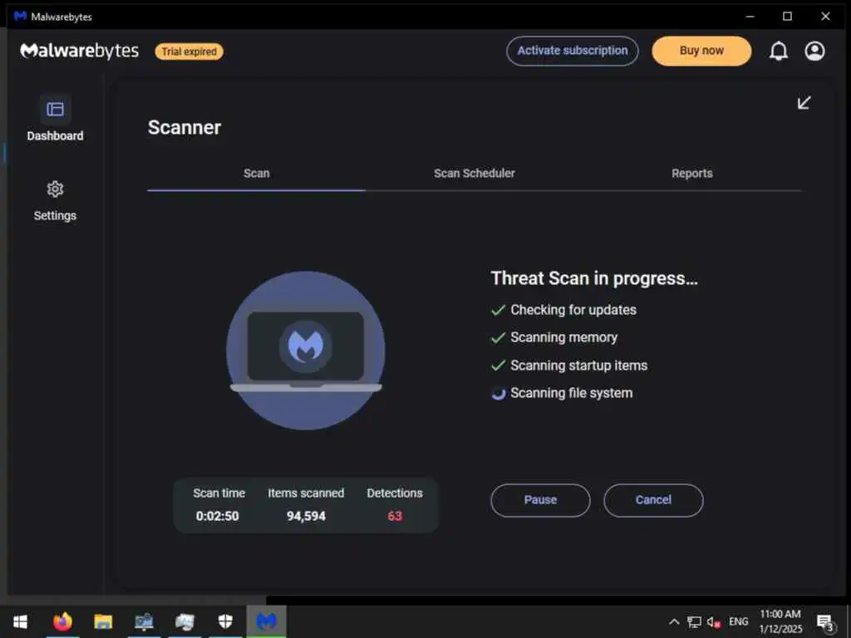
Task: Open the Windows Start menu
Action: click(x=20, y=621)
